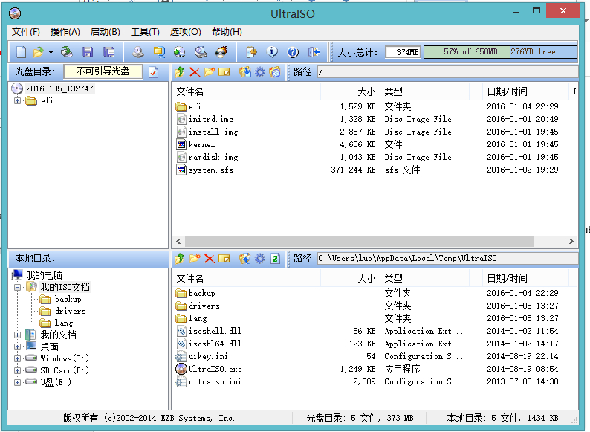Expand the SD Card(D:) drive node
590x432 pixels.
coord(17,370)
